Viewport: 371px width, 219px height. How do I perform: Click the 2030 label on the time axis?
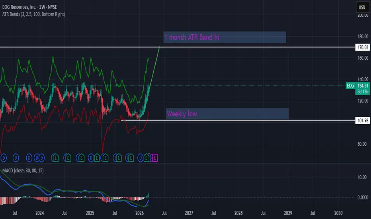coord(338,213)
